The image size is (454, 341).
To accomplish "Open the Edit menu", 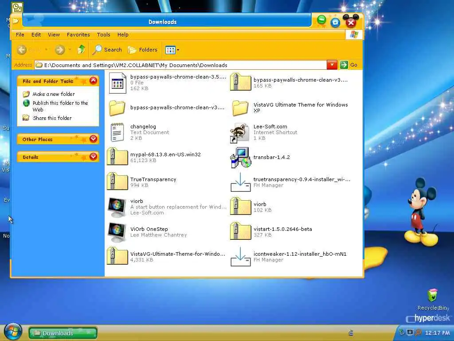I will point(36,35).
